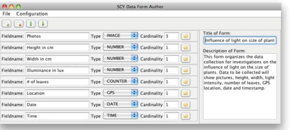The height and width of the screenshot is (130, 290).
Task: Move field down with green arrow icon
Action: [43, 24]
